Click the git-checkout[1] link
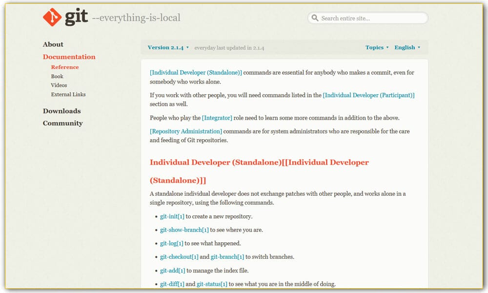The height and width of the screenshot is (293, 488). (x=179, y=257)
